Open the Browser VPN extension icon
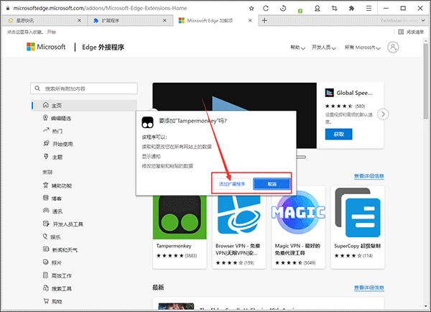This screenshot has width=431, height=312. pos(240,214)
